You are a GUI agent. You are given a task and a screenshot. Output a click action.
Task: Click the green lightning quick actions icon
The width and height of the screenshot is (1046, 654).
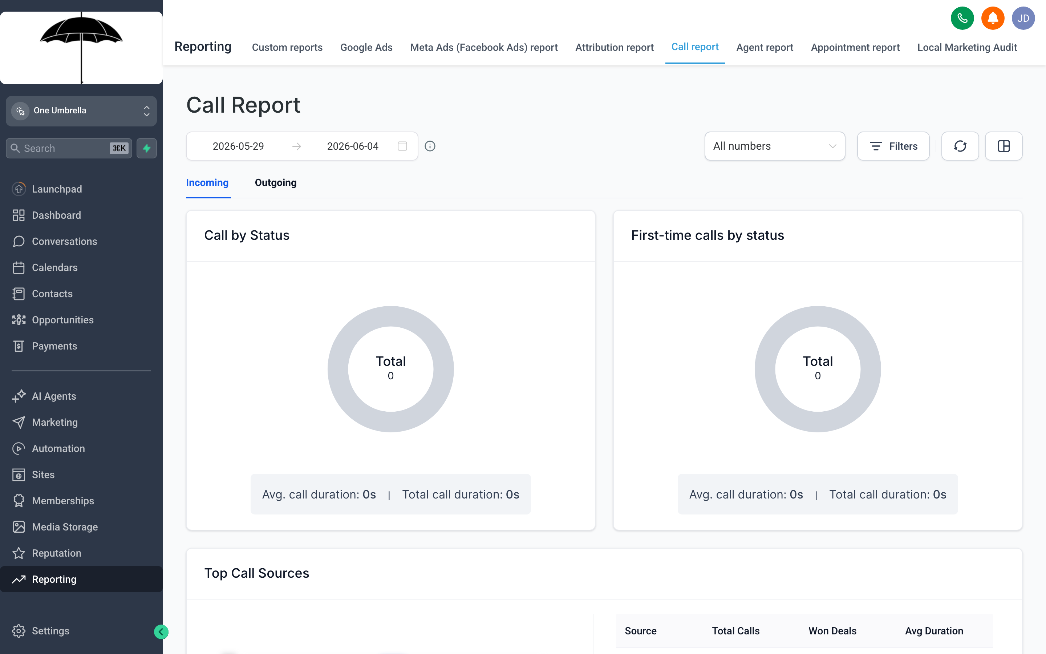(x=146, y=148)
